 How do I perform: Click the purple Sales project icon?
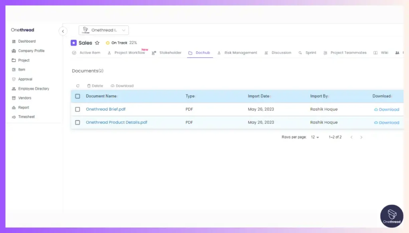coord(73,43)
